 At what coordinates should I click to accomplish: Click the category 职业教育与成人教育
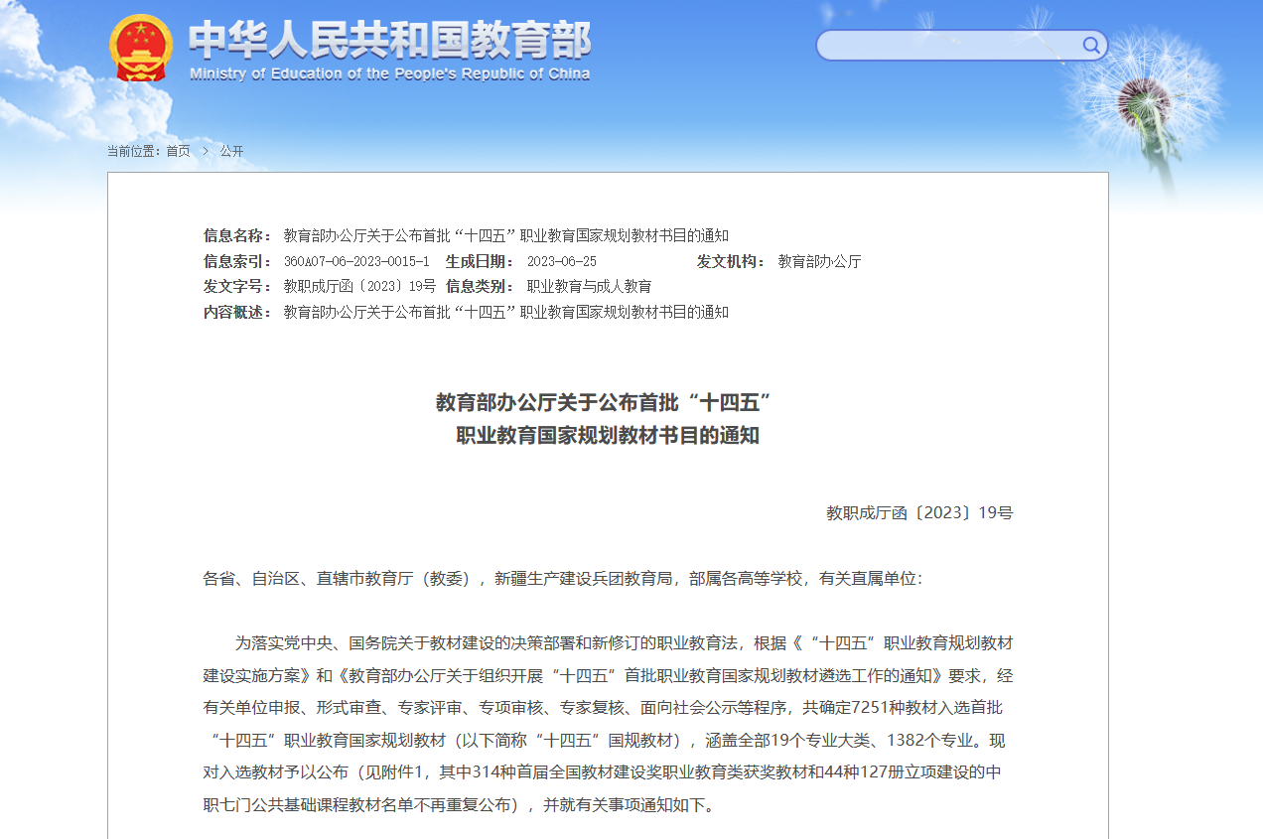589,286
